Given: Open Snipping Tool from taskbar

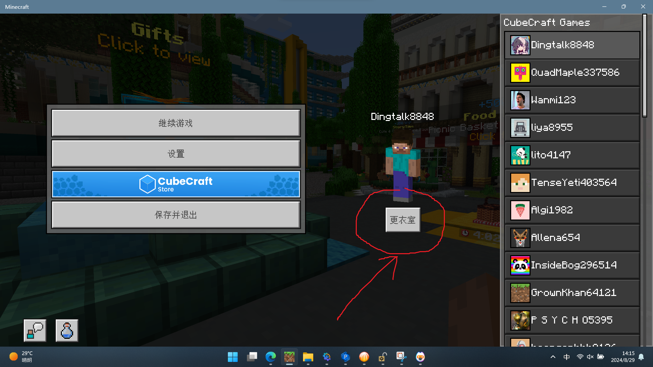Looking at the screenshot, I should [402, 357].
